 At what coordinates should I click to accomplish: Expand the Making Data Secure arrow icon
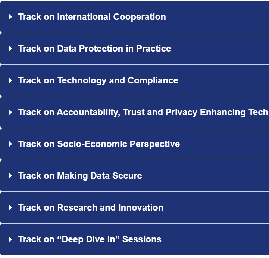click(x=10, y=176)
